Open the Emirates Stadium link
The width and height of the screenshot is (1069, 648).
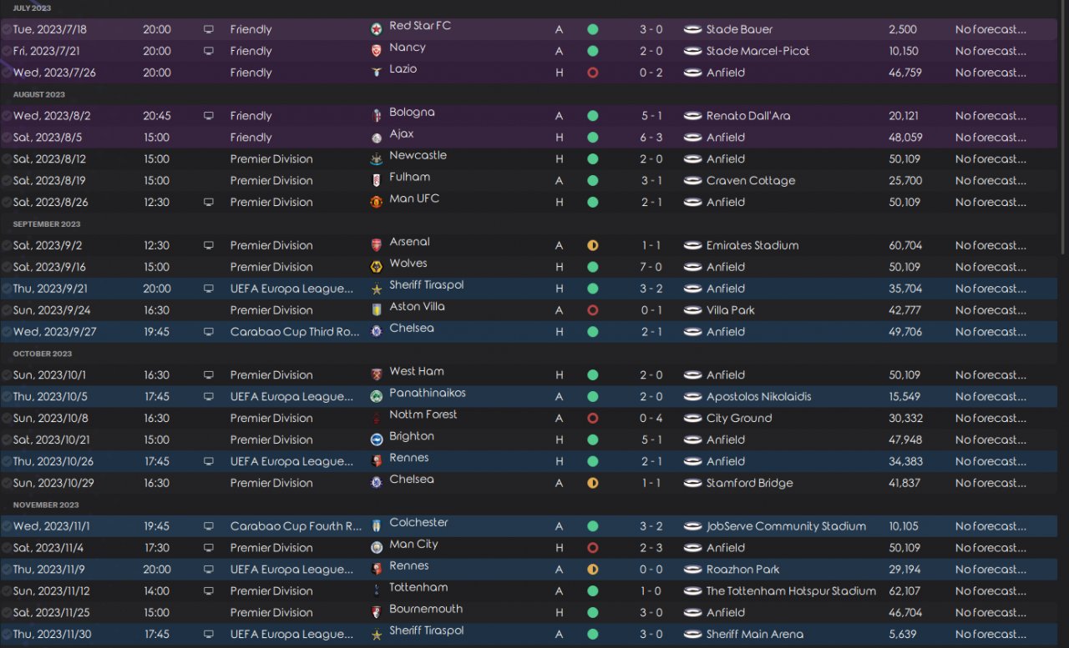(x=752, y=245)
